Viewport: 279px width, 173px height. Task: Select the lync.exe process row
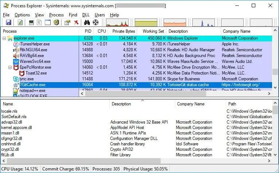point(137,79)
